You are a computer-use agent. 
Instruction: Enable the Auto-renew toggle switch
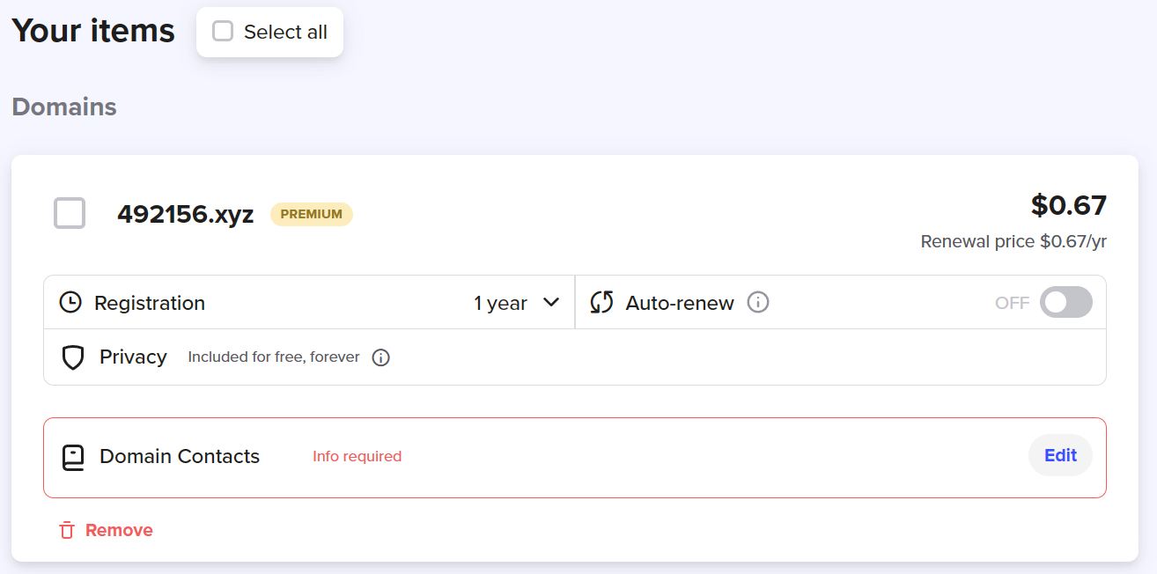pos(1065,303)
